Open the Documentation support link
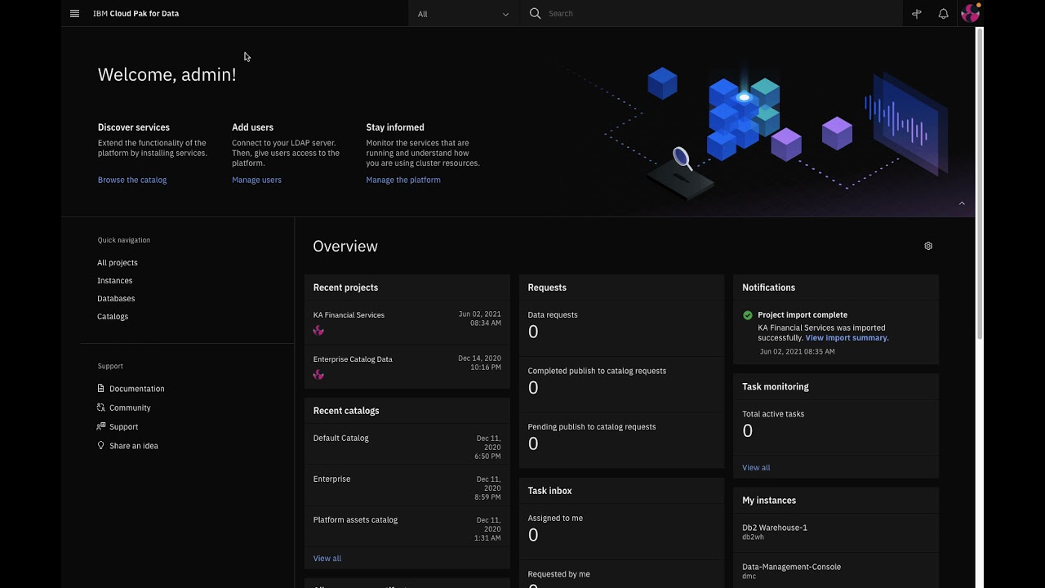The image size is (1045, 588). coord(137,389)
